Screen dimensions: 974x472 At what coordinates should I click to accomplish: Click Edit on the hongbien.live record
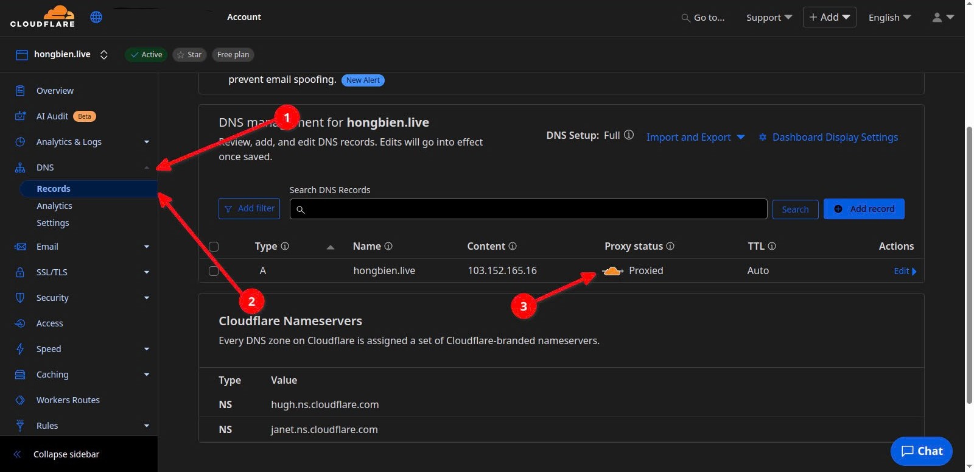pyautogui.click(x=905, y=271)
